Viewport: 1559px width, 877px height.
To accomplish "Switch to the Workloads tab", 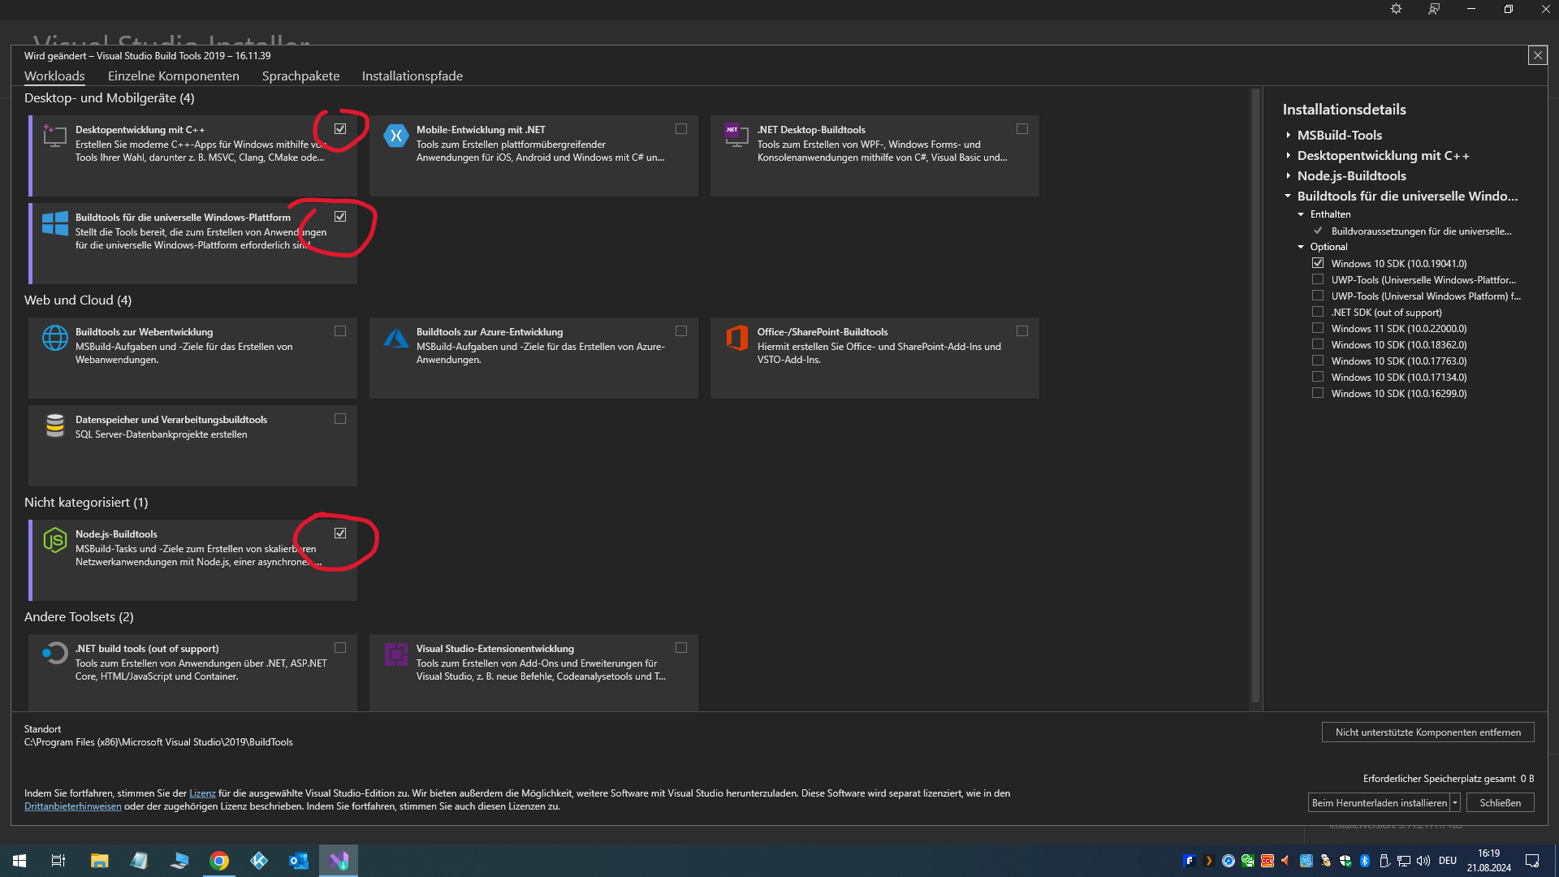I will (x=54, y=76).
